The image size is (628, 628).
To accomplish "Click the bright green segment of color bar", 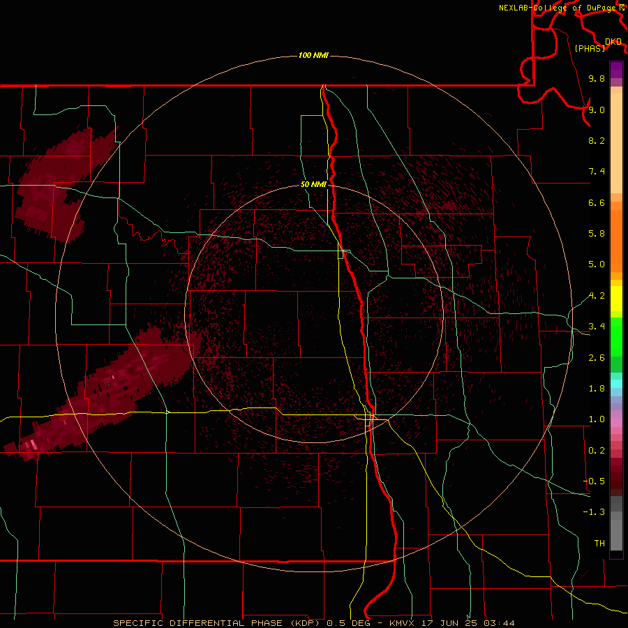I will [x=616, y=336].
